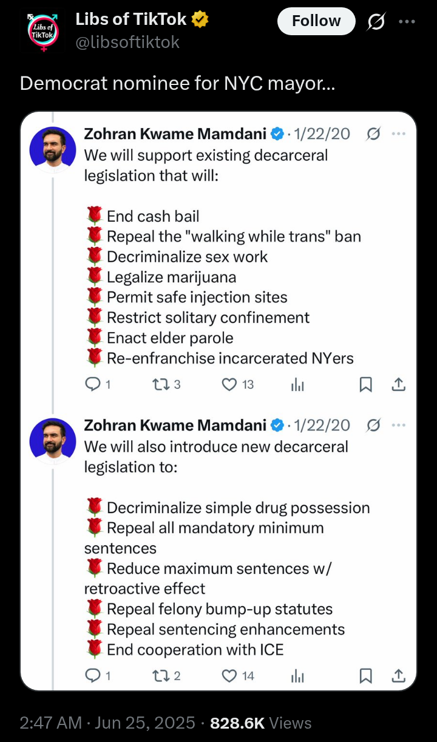Bookmark the first Mamdani tweet

365,384
